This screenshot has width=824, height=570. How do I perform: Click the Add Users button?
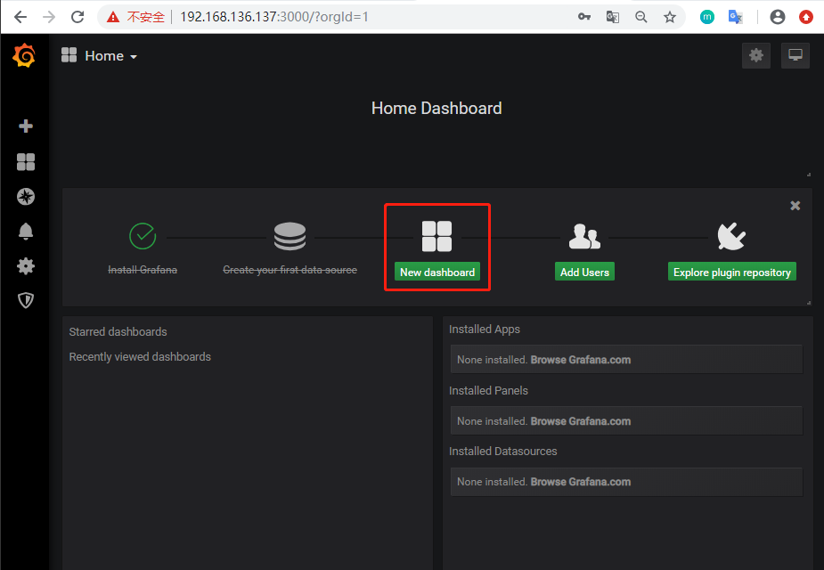pyautogui.click(x=584, y=272)
